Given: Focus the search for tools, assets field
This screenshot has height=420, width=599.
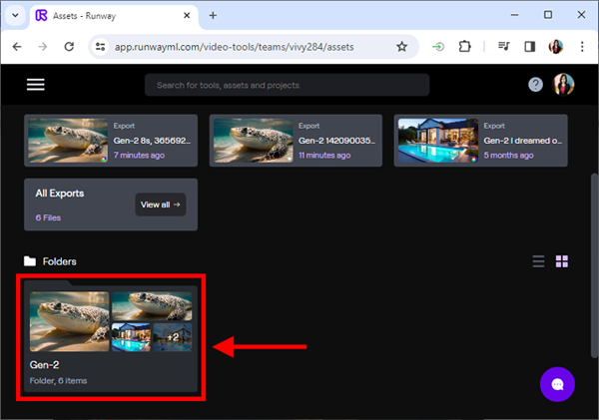Looking at the screenshot, I should [287, 85].
